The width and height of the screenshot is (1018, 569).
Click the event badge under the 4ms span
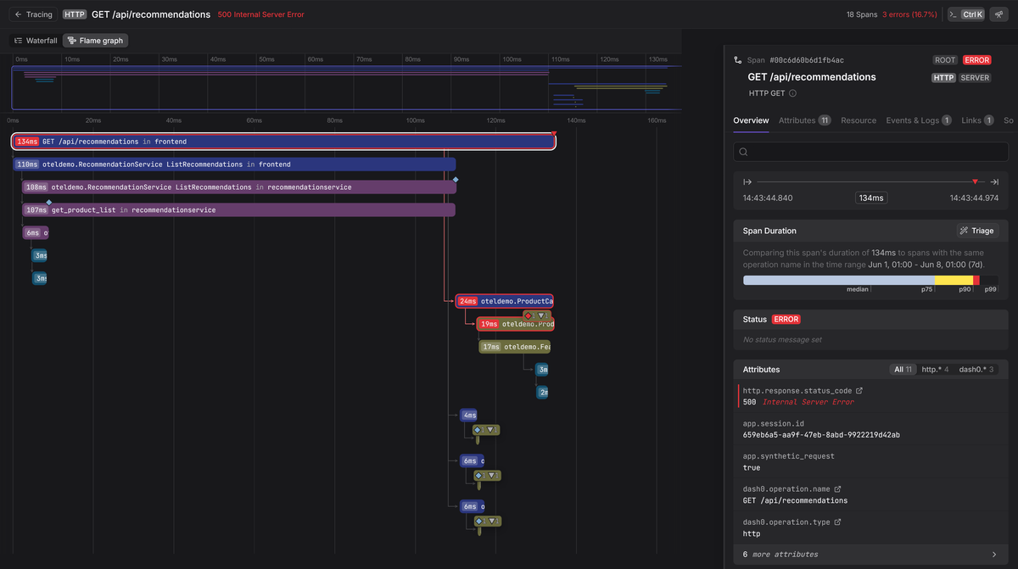[487, 430]
